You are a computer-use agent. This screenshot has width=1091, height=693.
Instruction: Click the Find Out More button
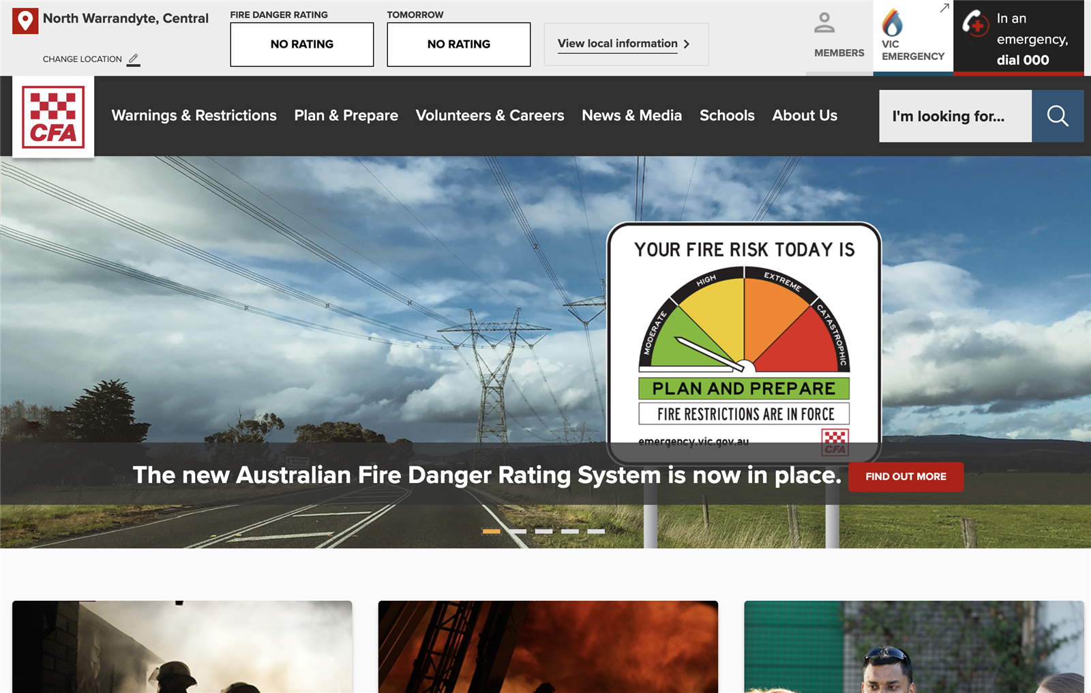906,477
